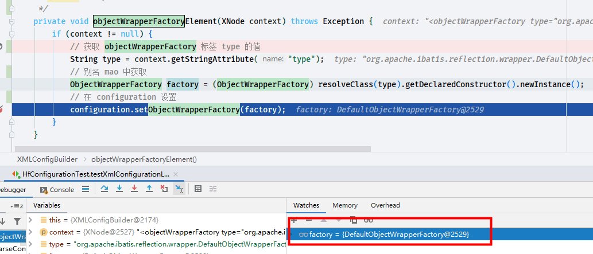Click the Trace Current Stream Chain icon
The width and height of the screenshot is (593, 254).
(x=213, y=189)
